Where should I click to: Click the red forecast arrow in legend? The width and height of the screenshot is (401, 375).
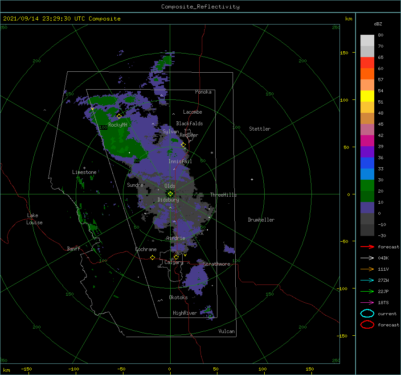point(367,247)
